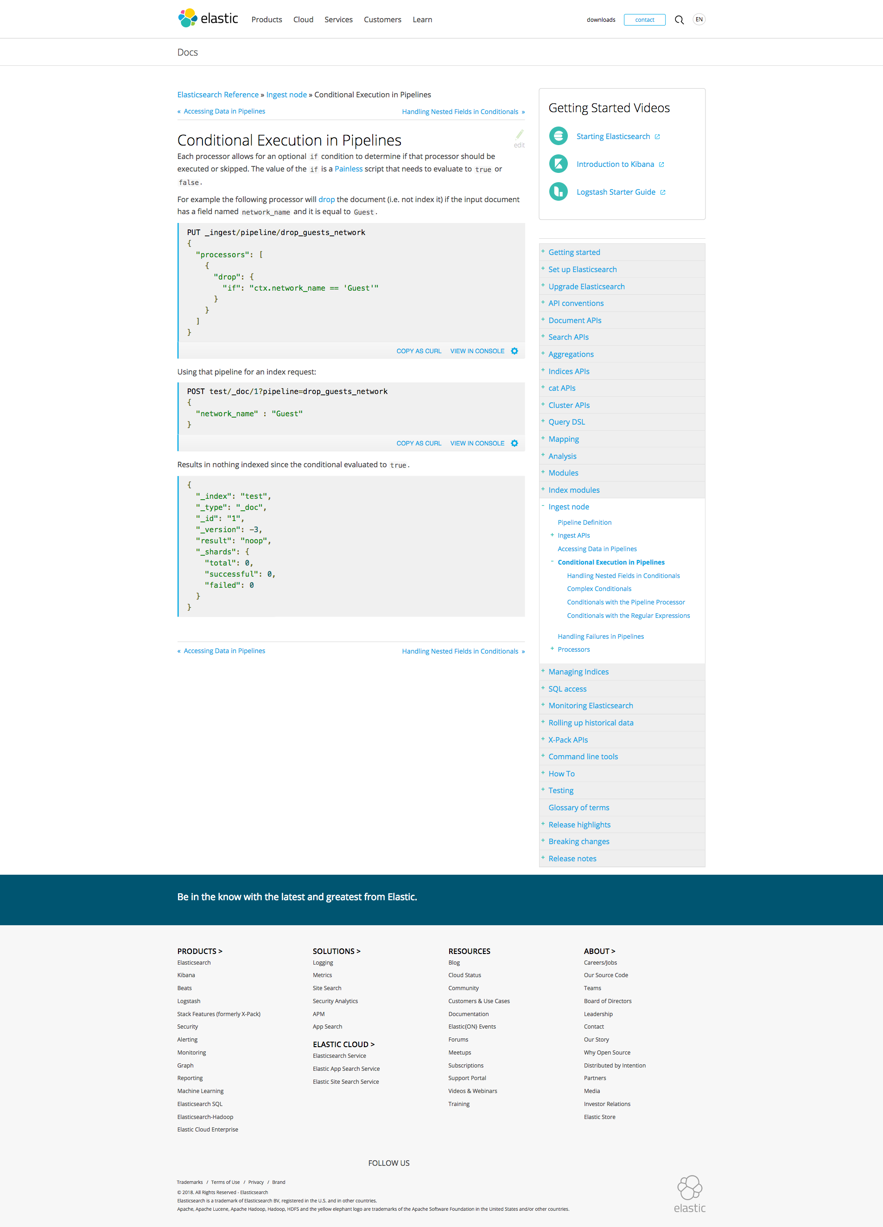Expand cat APIs section
This screenshot has height=1227, width=883.
(543, 388)
